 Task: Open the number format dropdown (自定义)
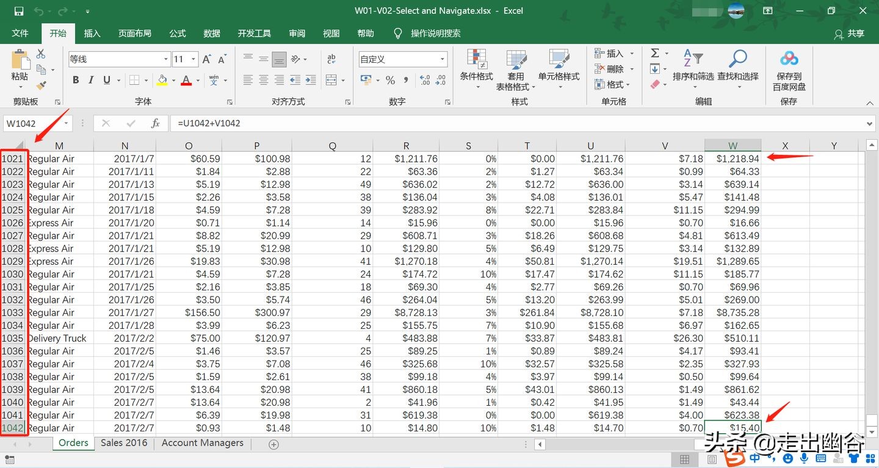(443, 59)
